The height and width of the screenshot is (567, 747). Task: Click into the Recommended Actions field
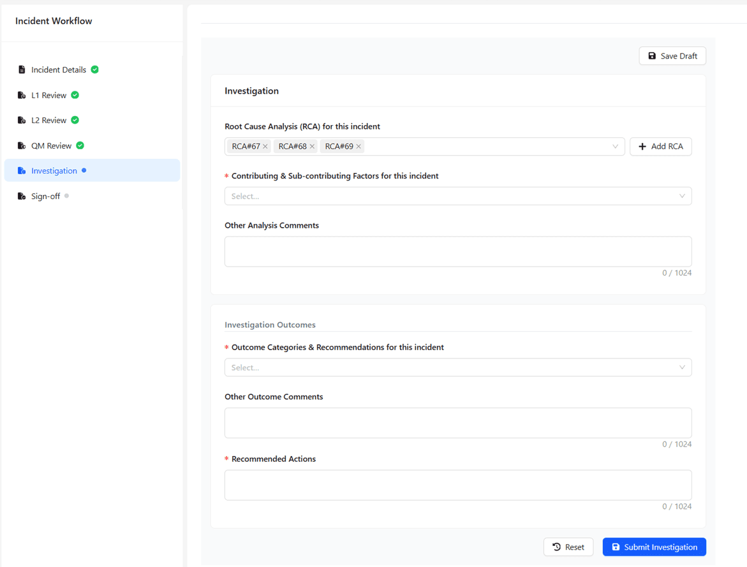click(x=457, y=485)
